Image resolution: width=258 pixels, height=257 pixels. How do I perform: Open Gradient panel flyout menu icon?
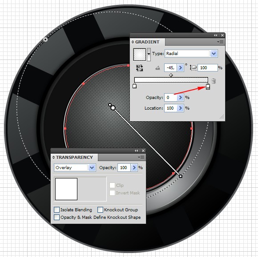pos(220,42)
